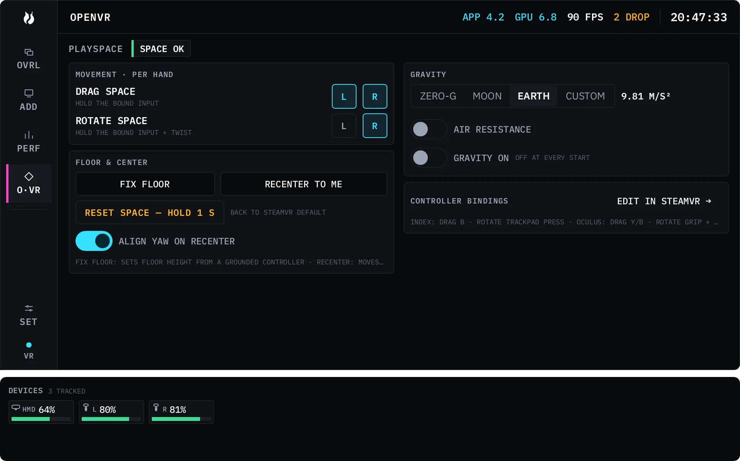Click the Rotate Space label
The width and height of the screenshot is (740, 461).
coord(111,121)
